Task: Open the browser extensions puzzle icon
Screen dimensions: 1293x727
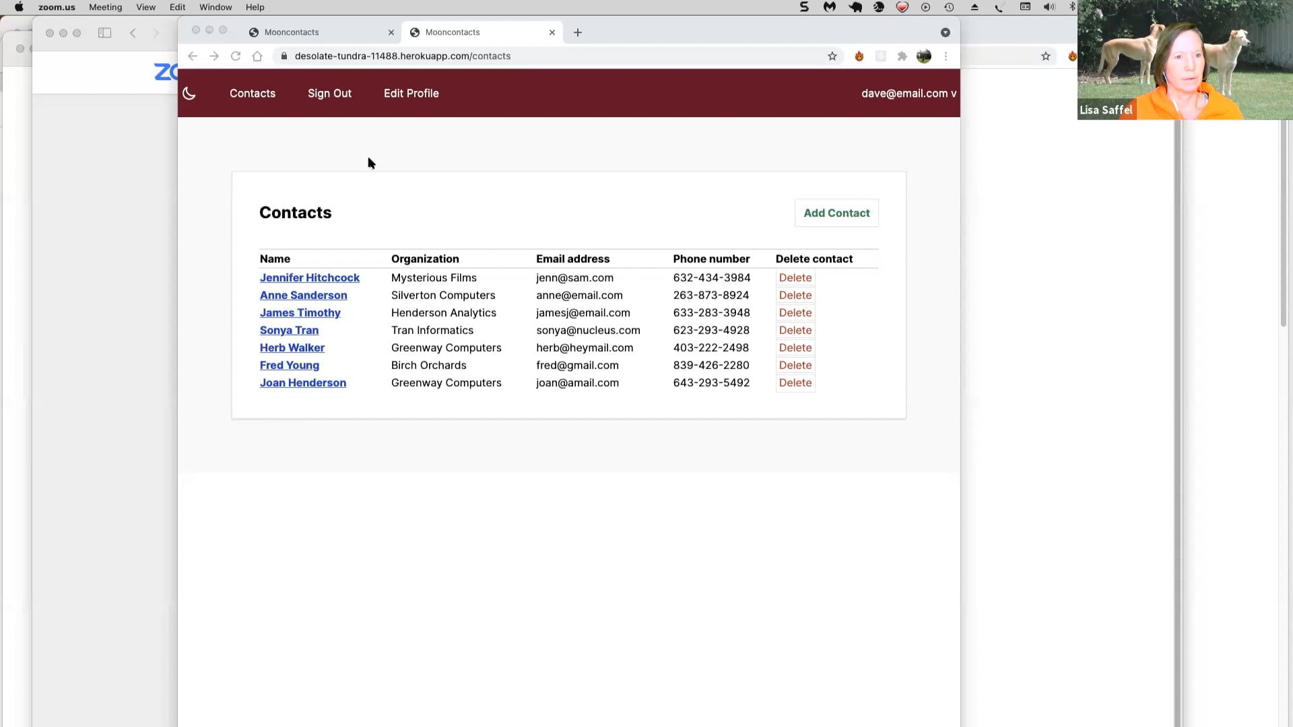Action: point(902,56)
